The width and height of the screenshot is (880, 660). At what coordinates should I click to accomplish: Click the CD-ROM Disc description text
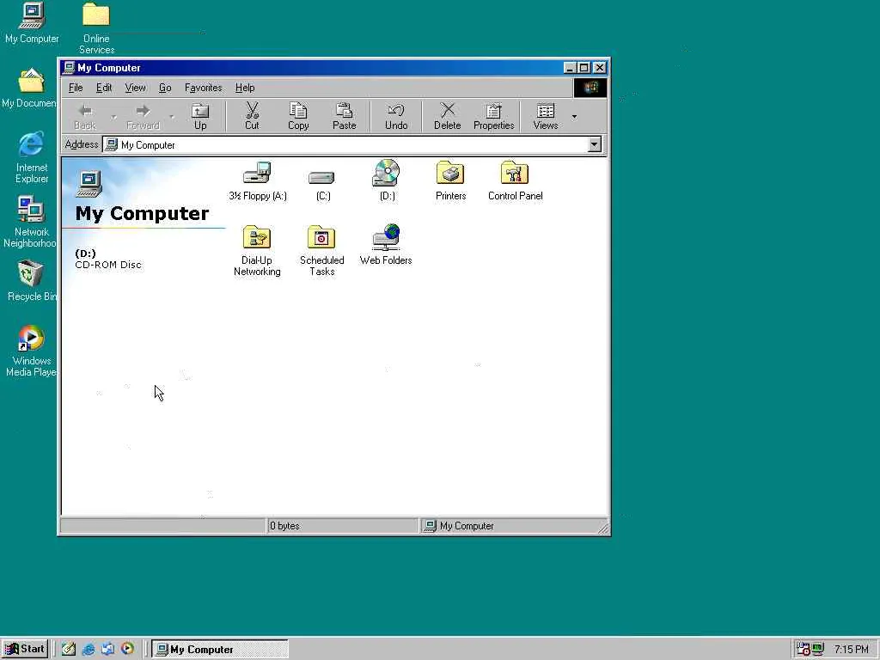coord(108,265)
